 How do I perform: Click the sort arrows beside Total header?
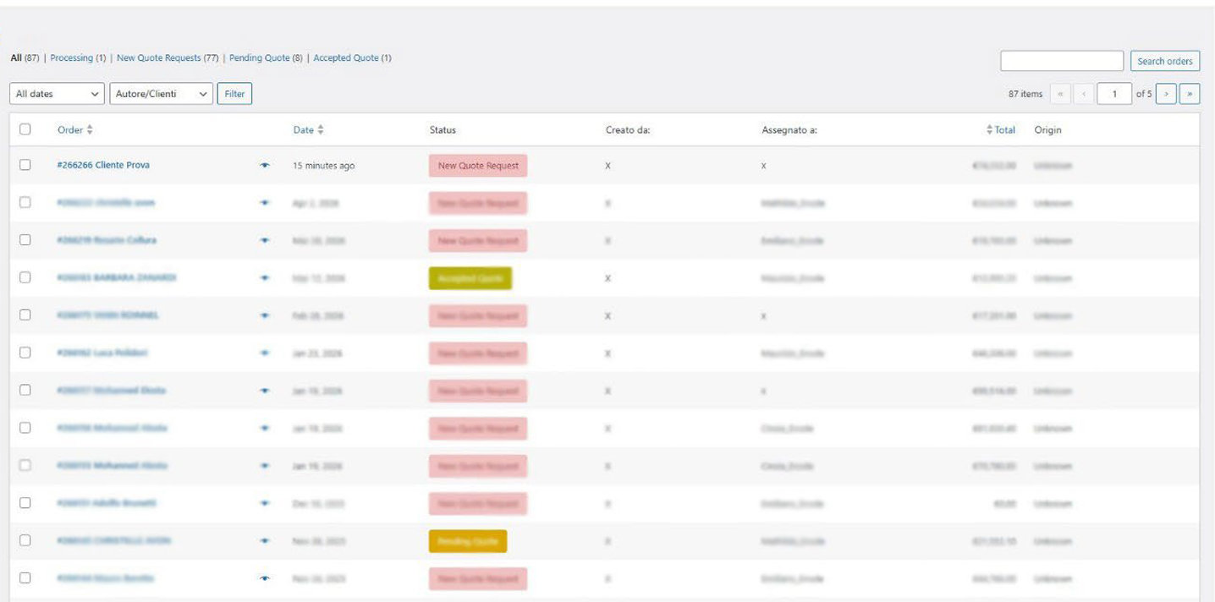click(990, 130)
